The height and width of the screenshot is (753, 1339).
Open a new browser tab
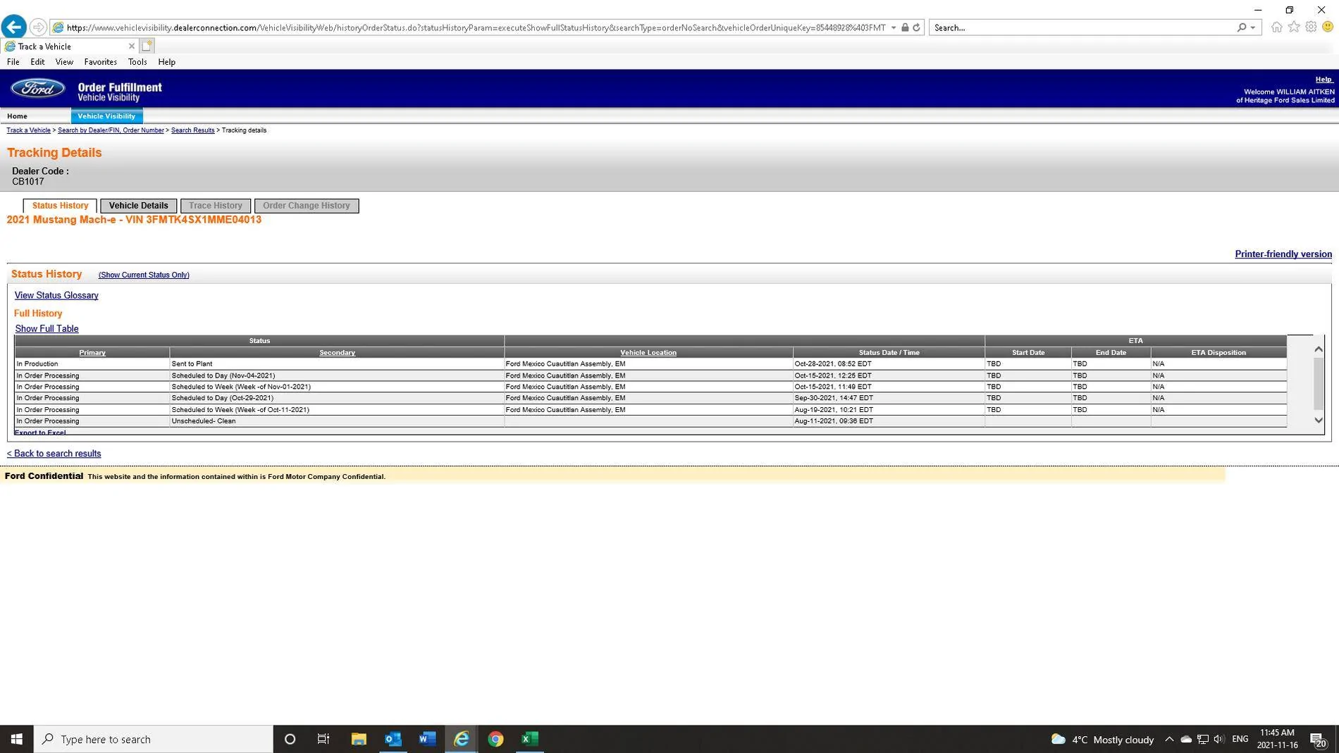pos(147,46)
